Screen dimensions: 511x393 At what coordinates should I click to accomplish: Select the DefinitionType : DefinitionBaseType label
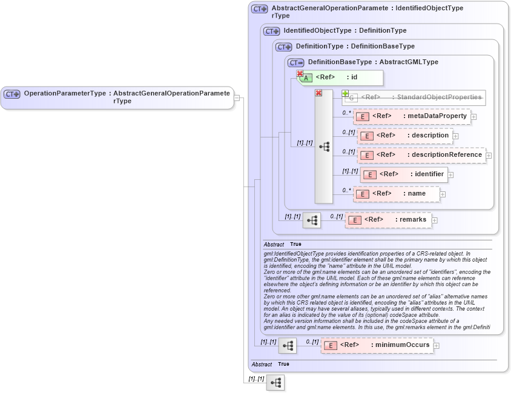coord(355,46)
